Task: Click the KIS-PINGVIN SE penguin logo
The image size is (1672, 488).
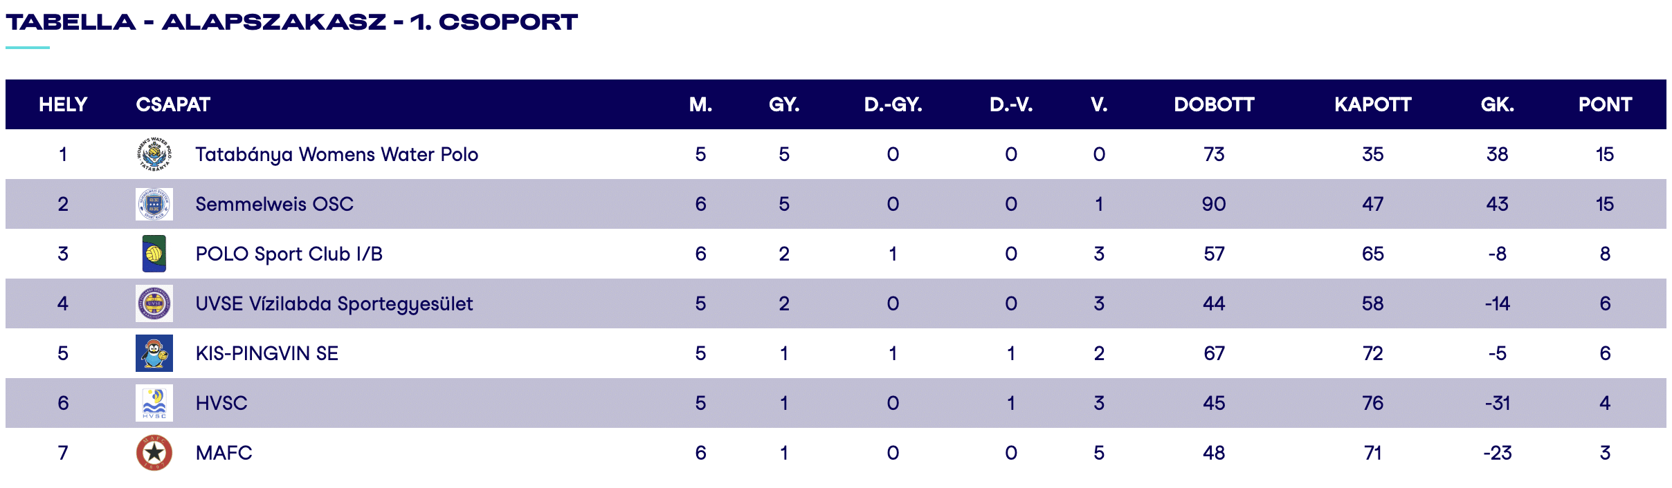Action: 154,353
